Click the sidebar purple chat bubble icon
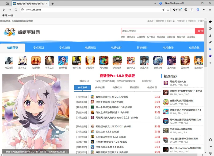The image size is (214, 156). [210, 56]
